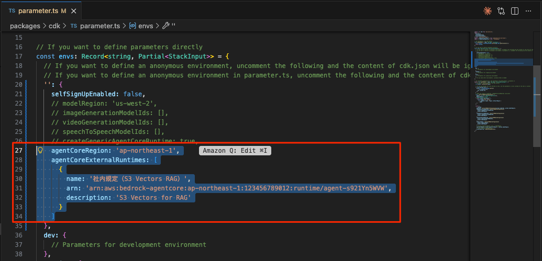This screenshot has height=261, width=542.
Task: Click the TS file icon in breadcrumb
Action: coord(73,26)
